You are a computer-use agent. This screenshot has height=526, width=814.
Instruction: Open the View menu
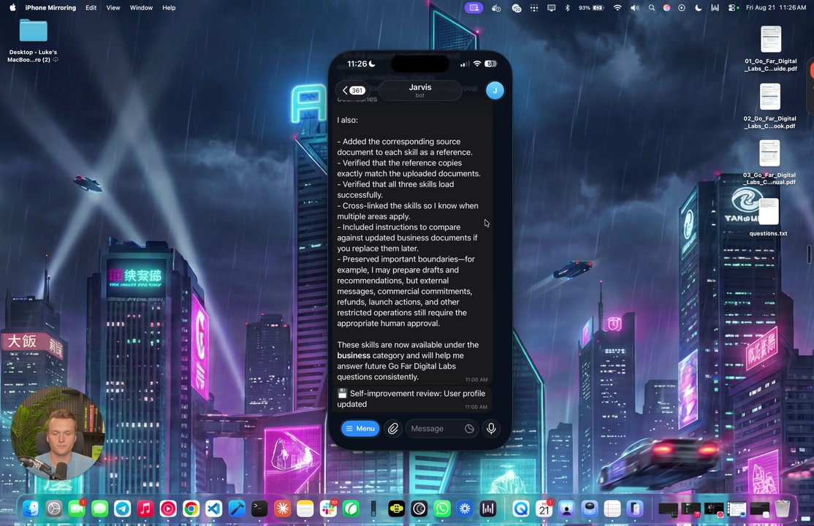tap(113, 8)
